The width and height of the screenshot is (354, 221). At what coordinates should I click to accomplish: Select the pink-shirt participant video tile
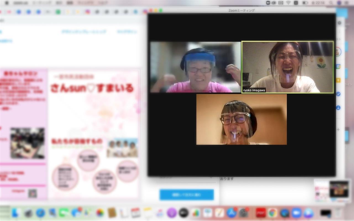[x=195, y=67]
